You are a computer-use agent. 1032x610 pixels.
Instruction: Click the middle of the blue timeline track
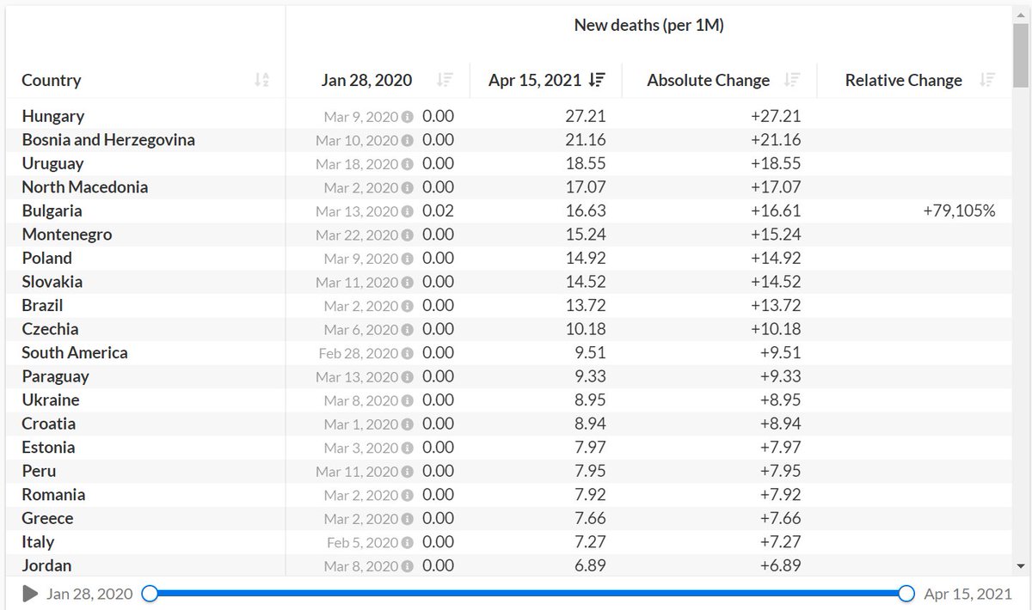(528, 594)
